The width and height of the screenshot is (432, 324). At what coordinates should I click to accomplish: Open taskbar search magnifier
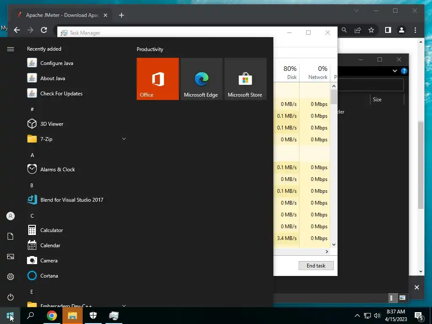coord(30,316)
